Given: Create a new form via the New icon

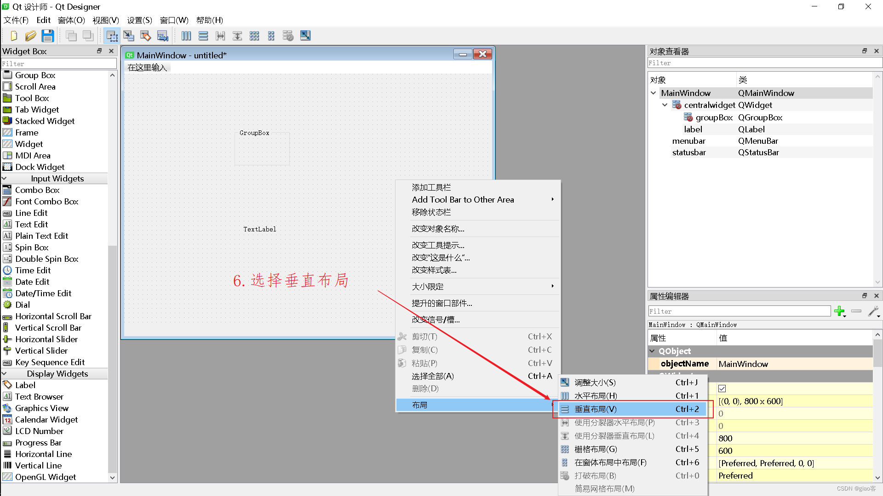Looking at the screenshot, I should [13, 35].
